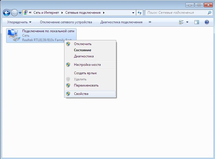Click the Forward navigation arrow button
The height and width of the screenshot is (159, 215).
pos(14,13)
